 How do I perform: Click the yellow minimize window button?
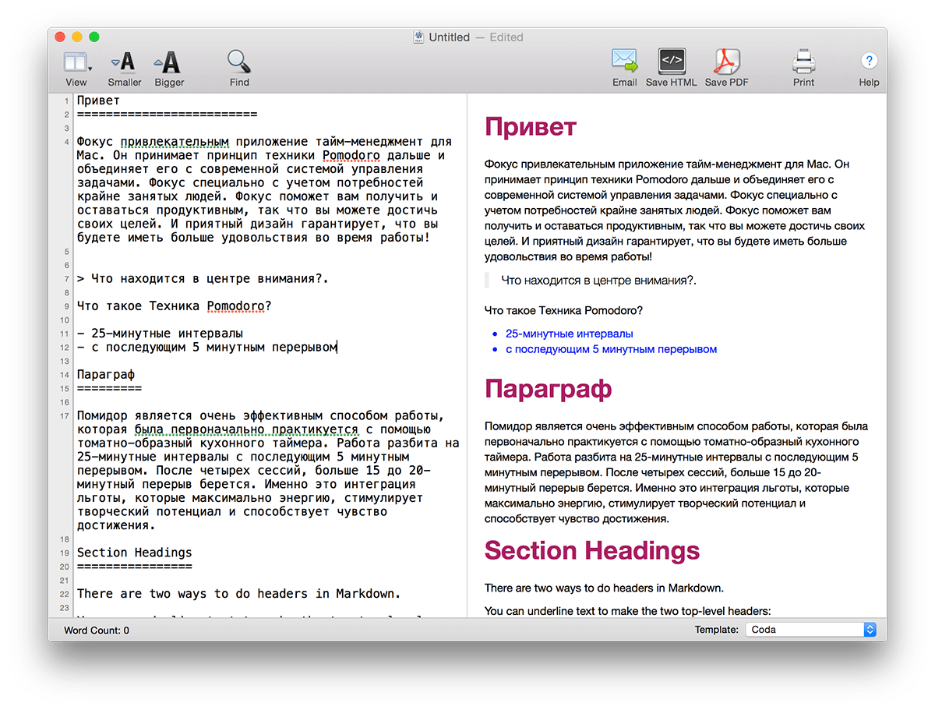click(x=77, y=37)
